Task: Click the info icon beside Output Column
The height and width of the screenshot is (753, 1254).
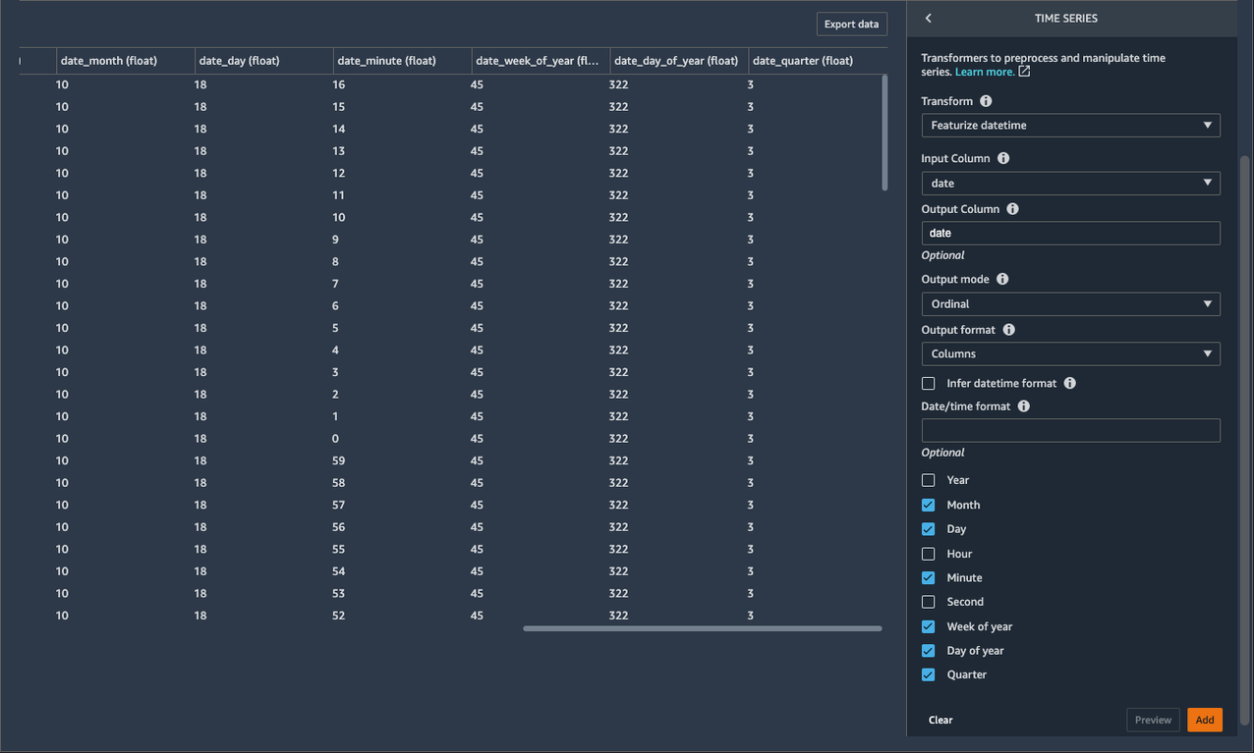Action: point(1012,208)
